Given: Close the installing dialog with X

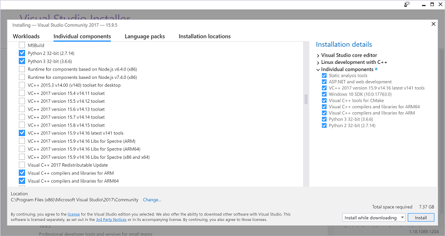Looking at the screenshot, I should (433, 24).
